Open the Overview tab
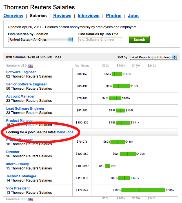 13,16
